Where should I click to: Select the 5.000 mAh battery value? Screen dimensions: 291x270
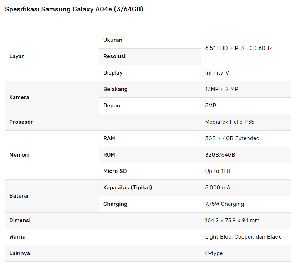219,188
